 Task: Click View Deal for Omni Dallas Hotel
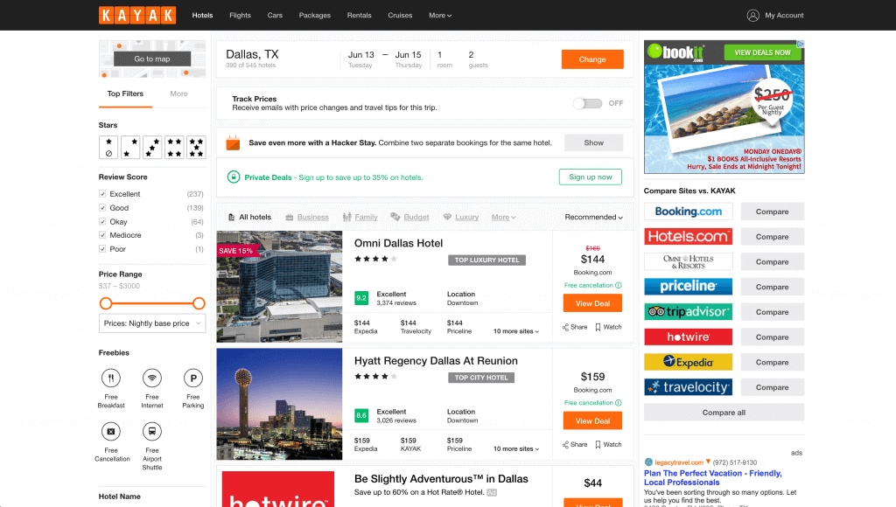(x=592, y=303)
